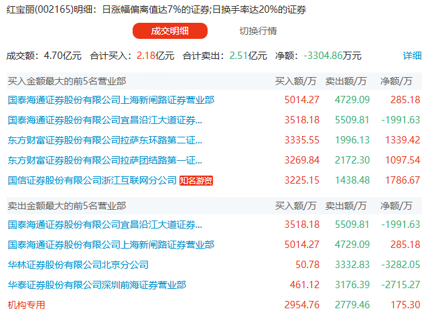This screenshot has width=430, height=319.
Task: Select the 成交明细 tab
Action: pyautogui.click(x=170, y=31)
